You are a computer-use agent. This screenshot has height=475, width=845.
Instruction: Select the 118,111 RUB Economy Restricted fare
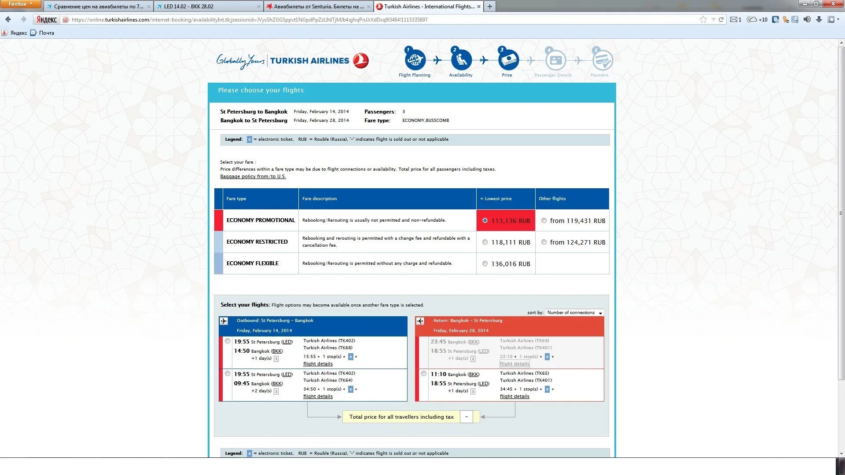tap(485, 242)
